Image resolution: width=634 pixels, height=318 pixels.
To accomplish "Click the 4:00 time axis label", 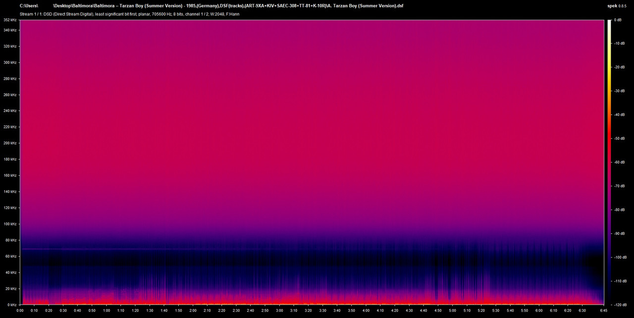I will (366, 311).
